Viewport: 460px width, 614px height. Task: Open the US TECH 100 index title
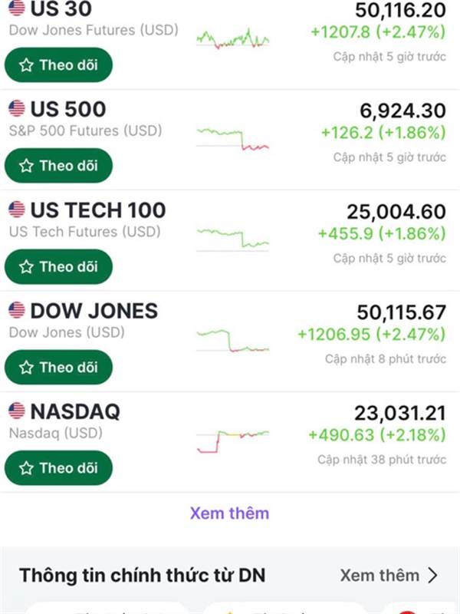coord(97,210)
